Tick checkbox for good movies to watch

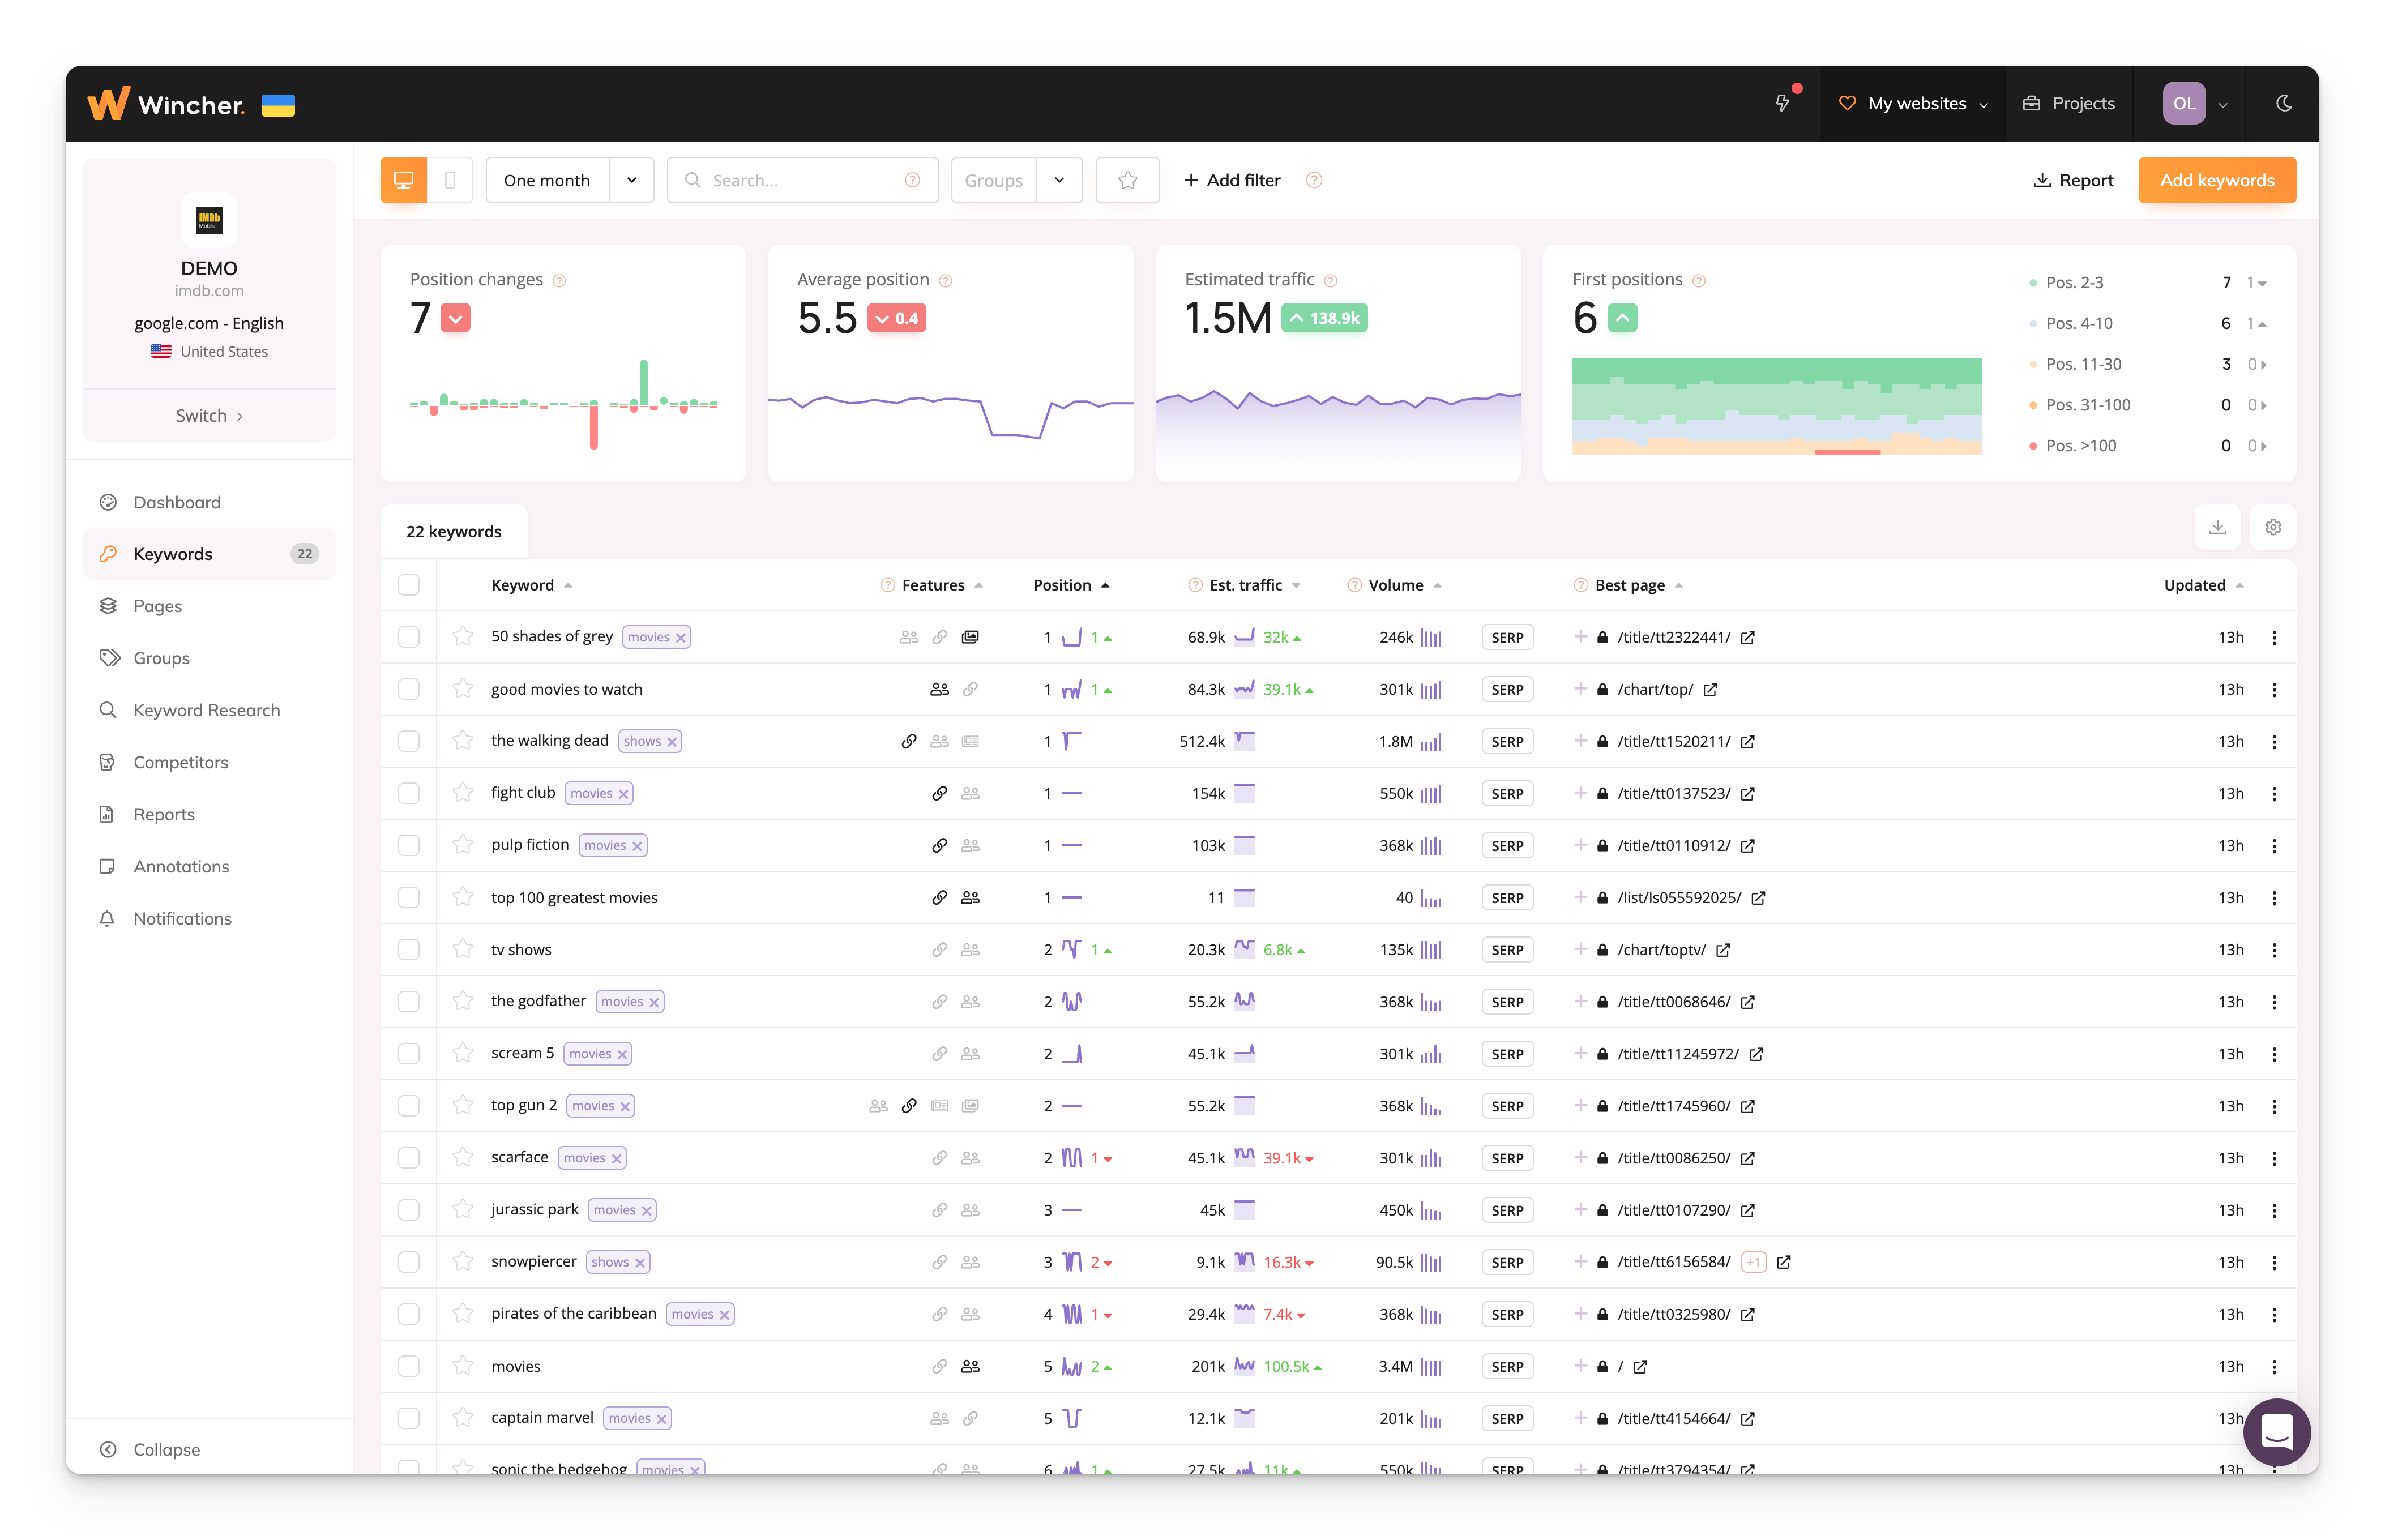coord(409,689)
